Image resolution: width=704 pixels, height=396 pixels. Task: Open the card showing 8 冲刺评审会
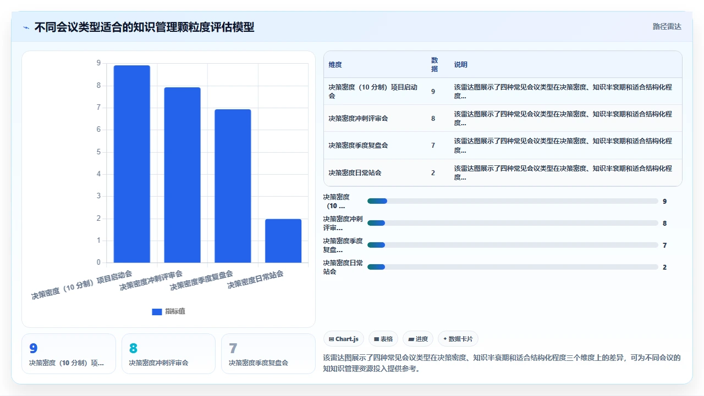(168, 354)
